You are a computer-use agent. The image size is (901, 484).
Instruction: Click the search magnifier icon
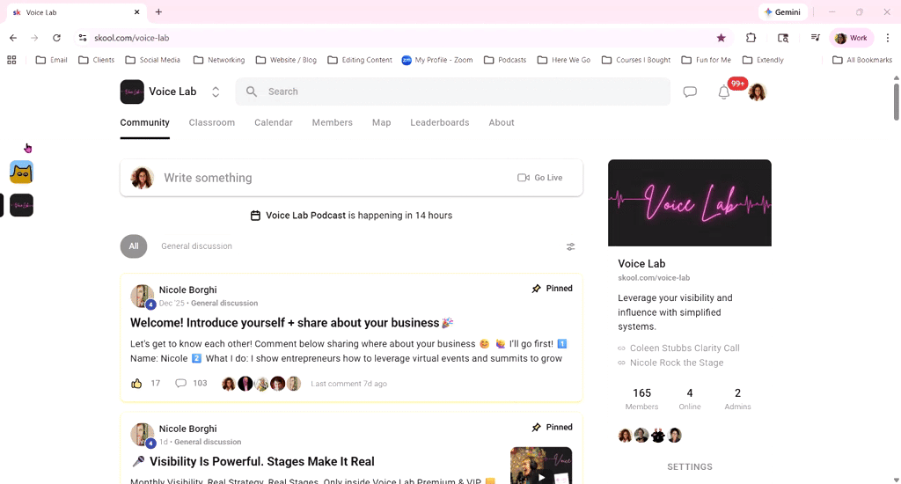252,92
